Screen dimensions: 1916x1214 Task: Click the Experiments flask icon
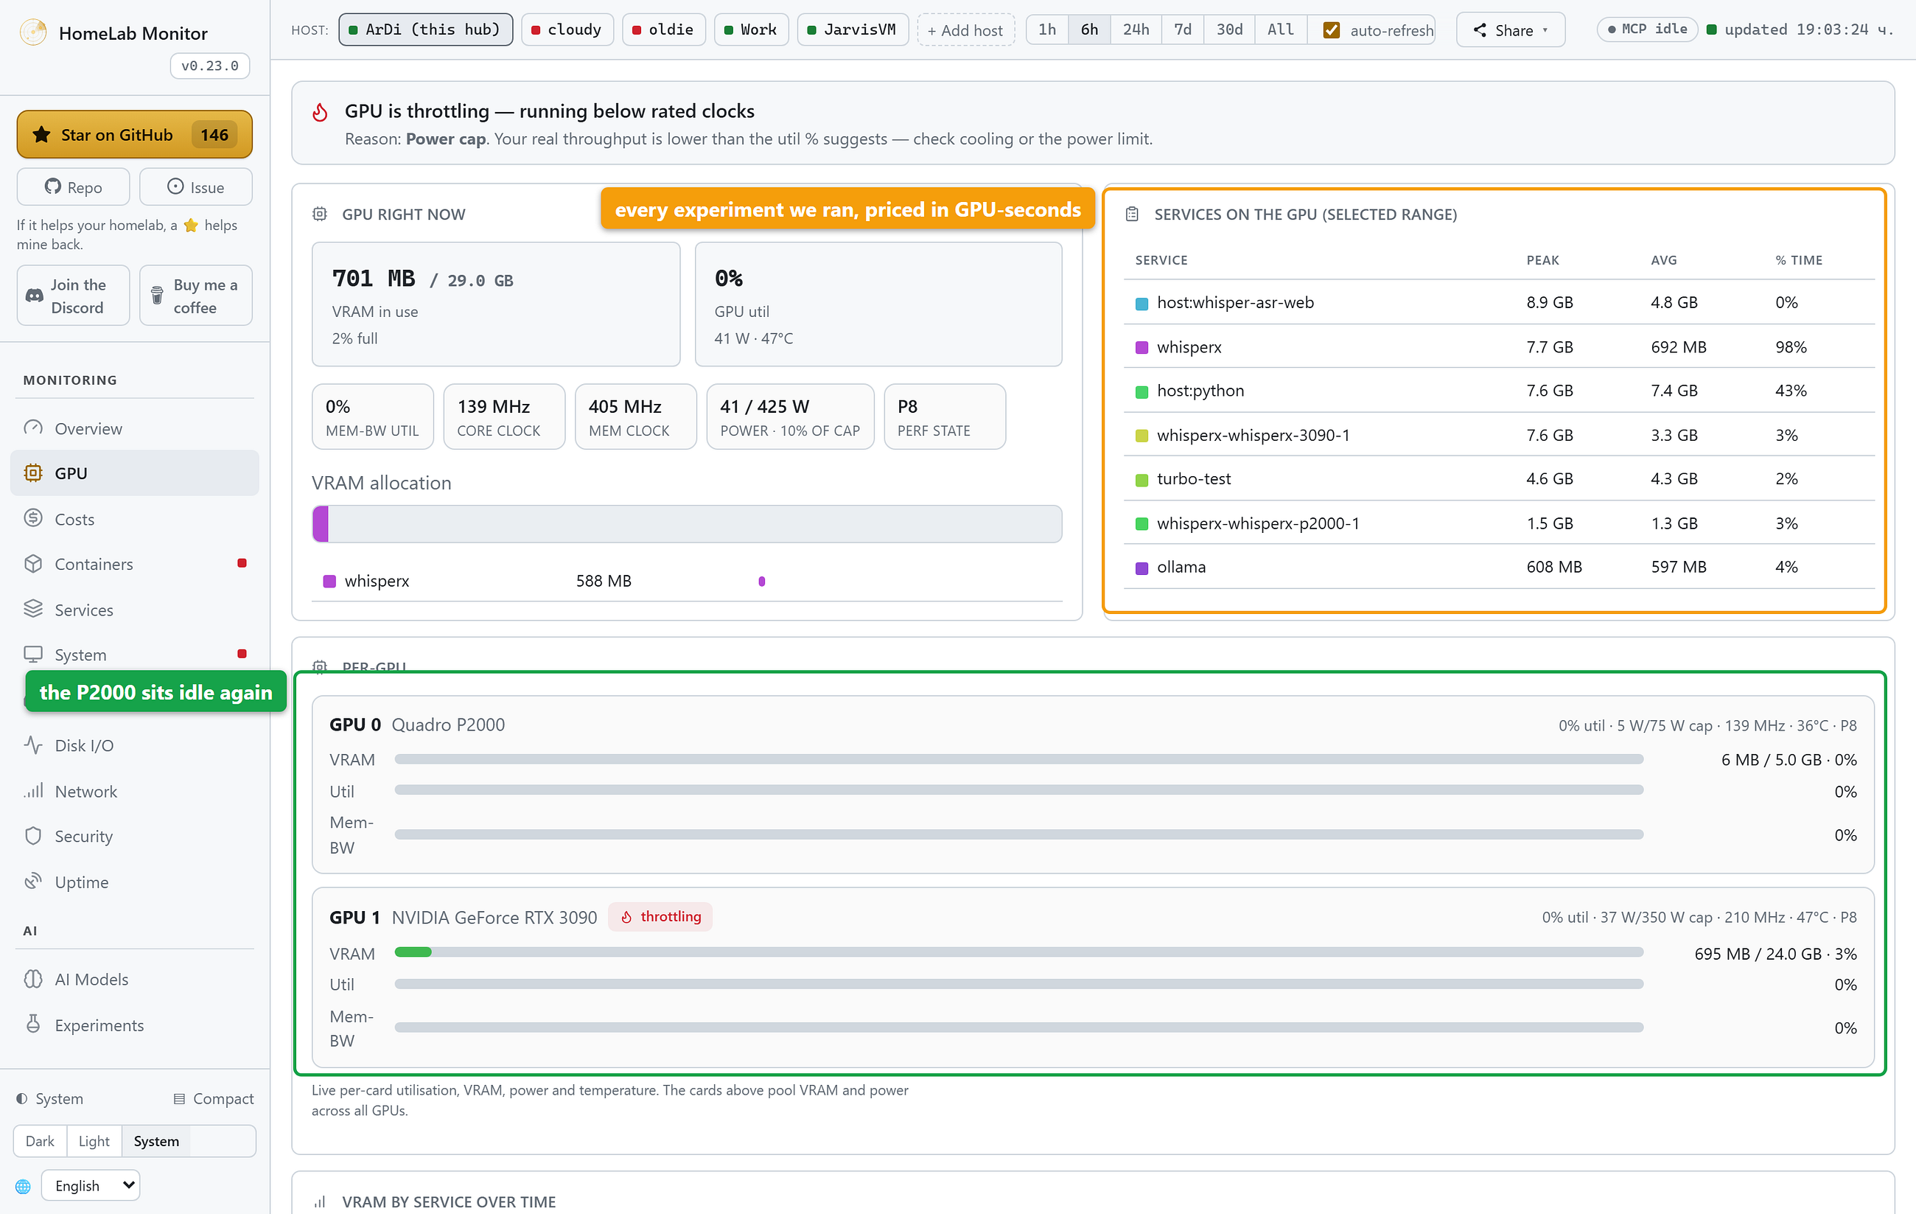pos(32,1025)
